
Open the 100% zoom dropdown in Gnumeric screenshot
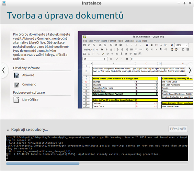tap(186, 45)
